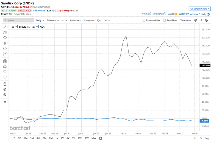Open the custom date range calendar
The image size is (214, 141).
point(101,138)
